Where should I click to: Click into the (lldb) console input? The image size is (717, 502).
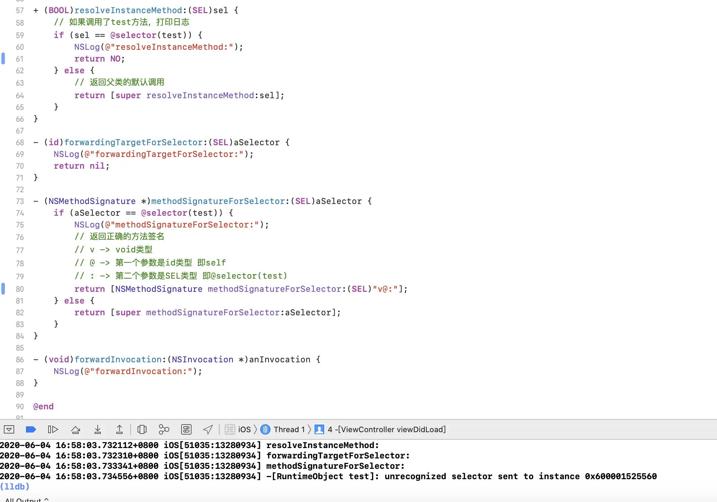(69, 486)
